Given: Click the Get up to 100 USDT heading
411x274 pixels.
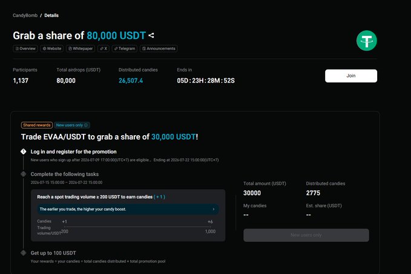Looking at the screenshot, I should click(x=53, y=253).
